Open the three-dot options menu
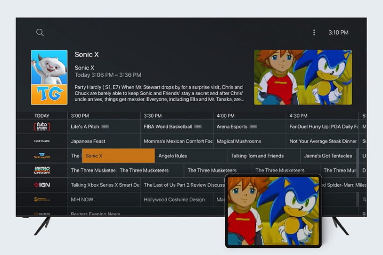Image resolution: width=383 pixels, height=255 pixels. coord(314,33)
